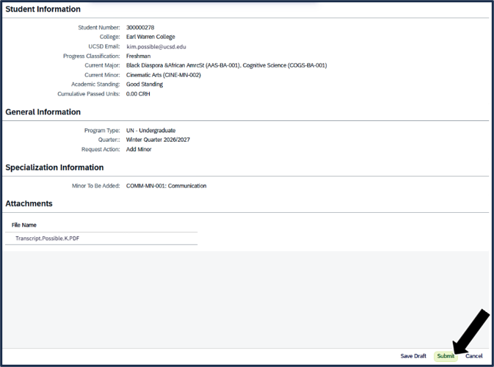Click the Program Type label

pyautogui.click(x=102, y=131)
